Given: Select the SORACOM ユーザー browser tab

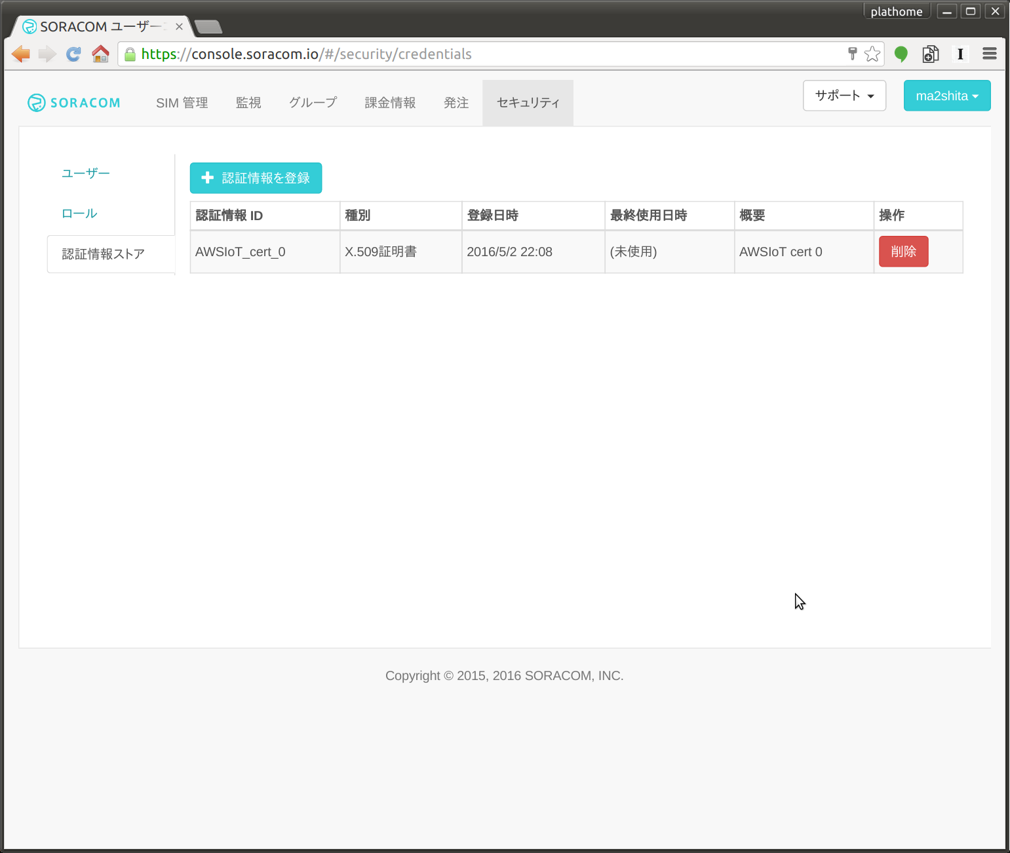Looking at the screenshot, I should click(100, 27).
